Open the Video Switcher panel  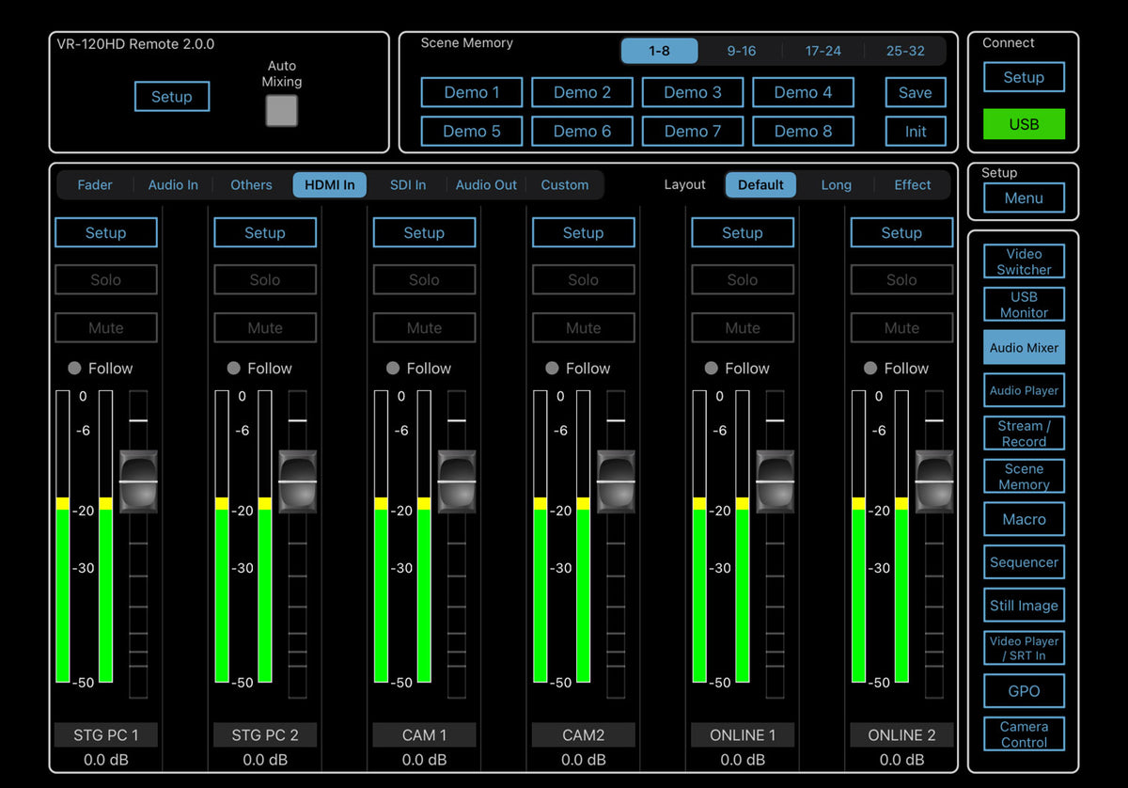[x=1024, y=261]
